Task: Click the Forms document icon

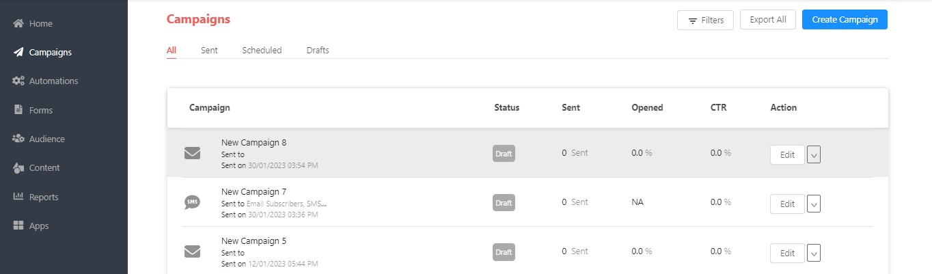Action: (18, 110)
